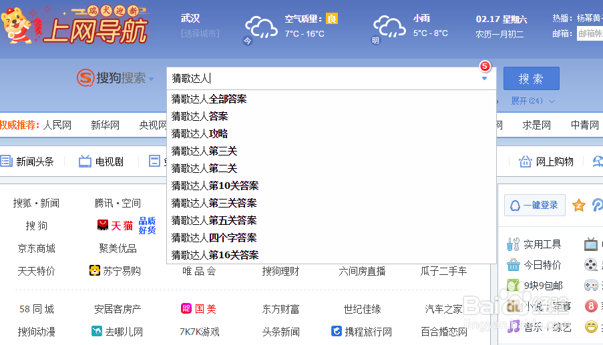Image resolution: width=603 pixels, height=345 pixels.
Task: Open the 京东商城 link
Action: 37,248
